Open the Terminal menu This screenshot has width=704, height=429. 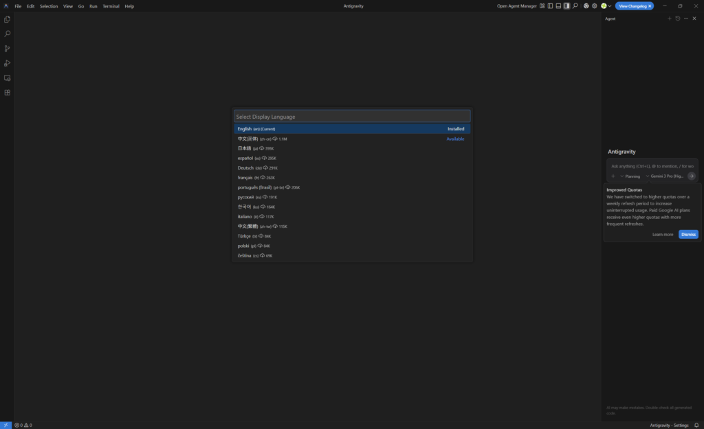pos(111,6)
